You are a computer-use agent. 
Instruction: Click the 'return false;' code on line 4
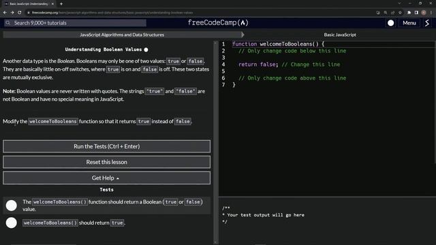point(258,65)
